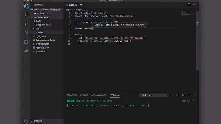221x124 pixels.
Task: Collapse the OPEN EDITORS section
Action: [32, 10]
